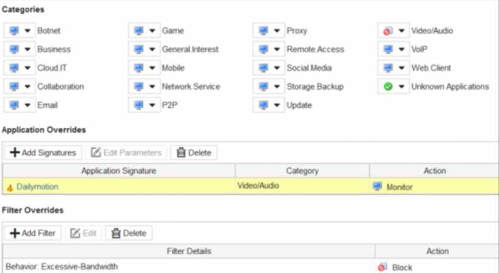
Task: Click the Block icon for Excessive-Bandwidth filter
Action: [x=382, y=267]
